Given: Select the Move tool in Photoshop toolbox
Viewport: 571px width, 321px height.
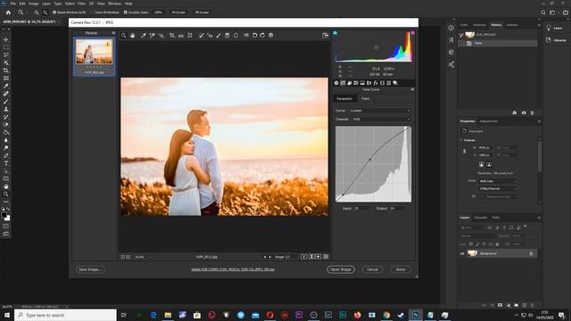Looking at the screenshot, I should 6,39.
